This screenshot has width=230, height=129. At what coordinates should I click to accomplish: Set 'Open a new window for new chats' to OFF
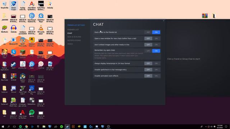pyautogui.click(x=148, y=38)
